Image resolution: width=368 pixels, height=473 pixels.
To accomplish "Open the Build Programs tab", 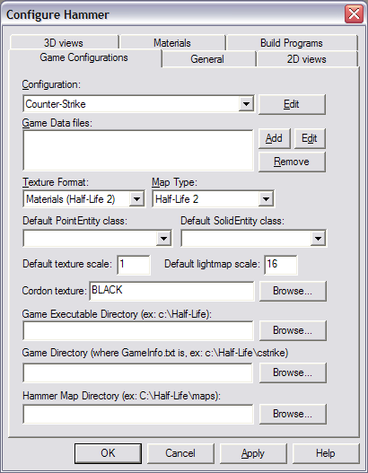I will [292, 42].
